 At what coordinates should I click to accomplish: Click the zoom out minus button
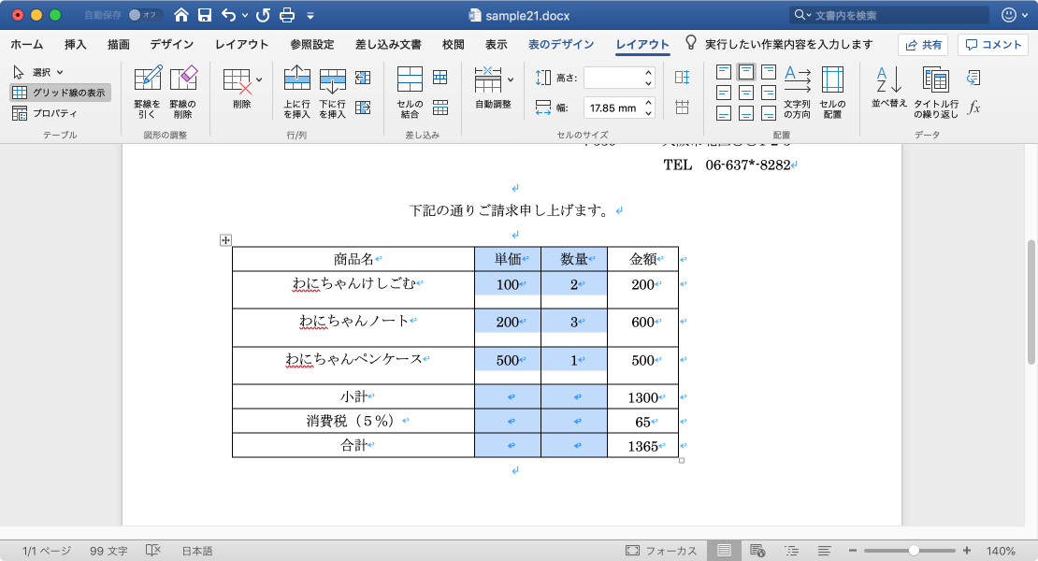point(853,551)
